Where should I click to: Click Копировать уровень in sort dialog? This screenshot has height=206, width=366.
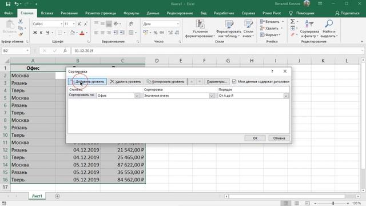point(166,81)
